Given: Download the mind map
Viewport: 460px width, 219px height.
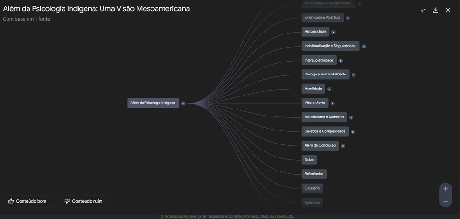Looking at the screenshot, I should point(436,10).
